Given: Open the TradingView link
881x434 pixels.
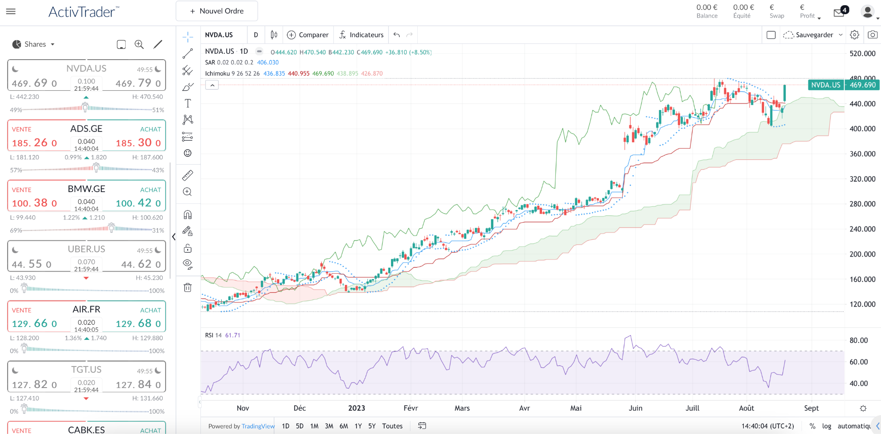Looking at the screenshot, I should tap(258, 426).
